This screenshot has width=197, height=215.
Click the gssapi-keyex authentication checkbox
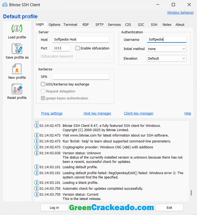click(43, 98)
